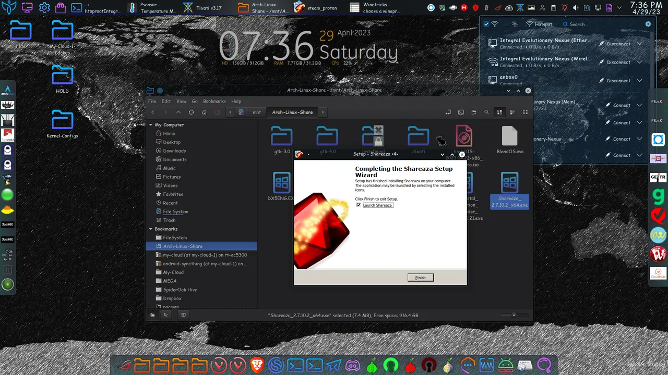Screen dimensions: 668x375
Task: Open Go menu in file manager
Action: tap(195, 101)
